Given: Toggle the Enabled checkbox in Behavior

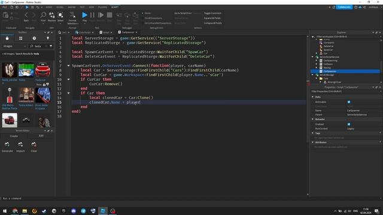Looking at the screenshot, I should [349, 124].
